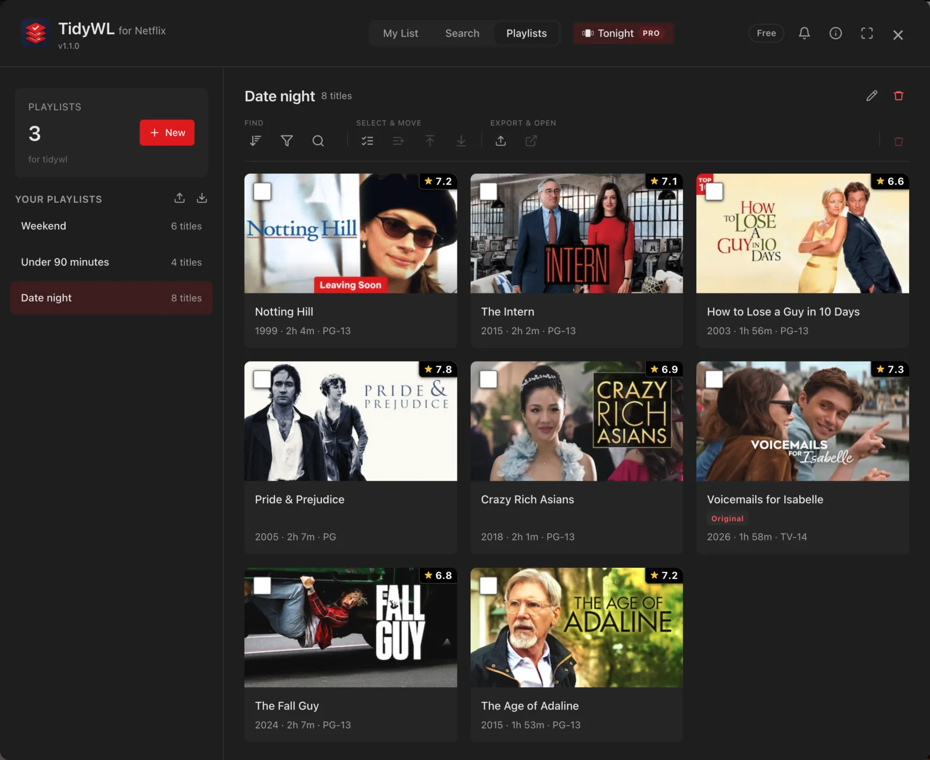Toggle fullscreen with the expand icon
930x760 pixels.
(867, 33)
